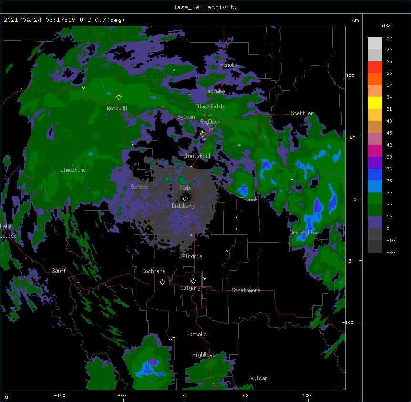Pick the slate purple 0-10 dBZ legend swatch

click(x=375, y=222)
